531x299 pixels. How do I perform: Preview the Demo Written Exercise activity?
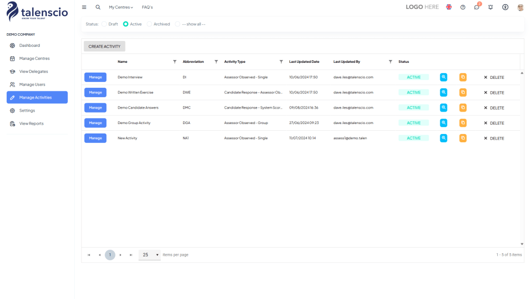(x=443, y=92)
